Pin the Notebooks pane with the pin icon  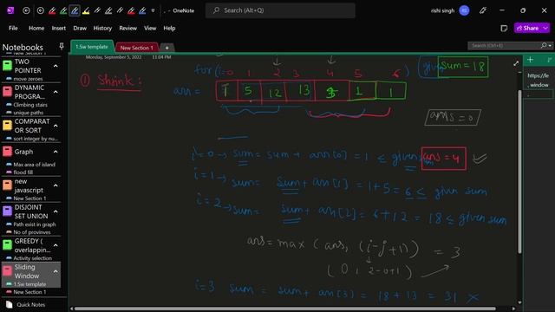(x=62, y=46)
